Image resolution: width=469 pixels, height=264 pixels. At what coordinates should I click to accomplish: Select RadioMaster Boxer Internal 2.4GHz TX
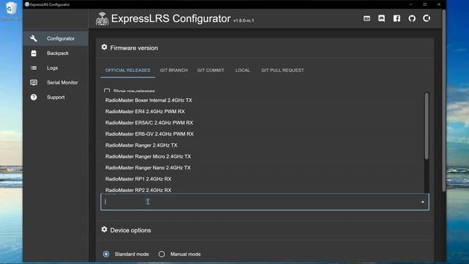coord(262,100)
